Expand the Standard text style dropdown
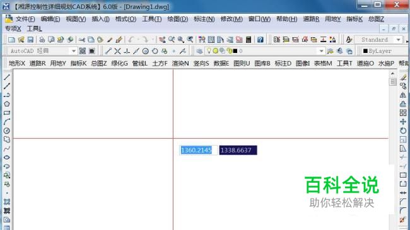Screen dimensions: 410x230 pyautogui.click(x=398, y=40)
